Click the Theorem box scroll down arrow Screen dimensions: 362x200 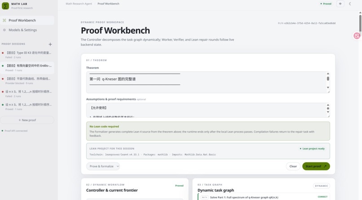(328, 88)
